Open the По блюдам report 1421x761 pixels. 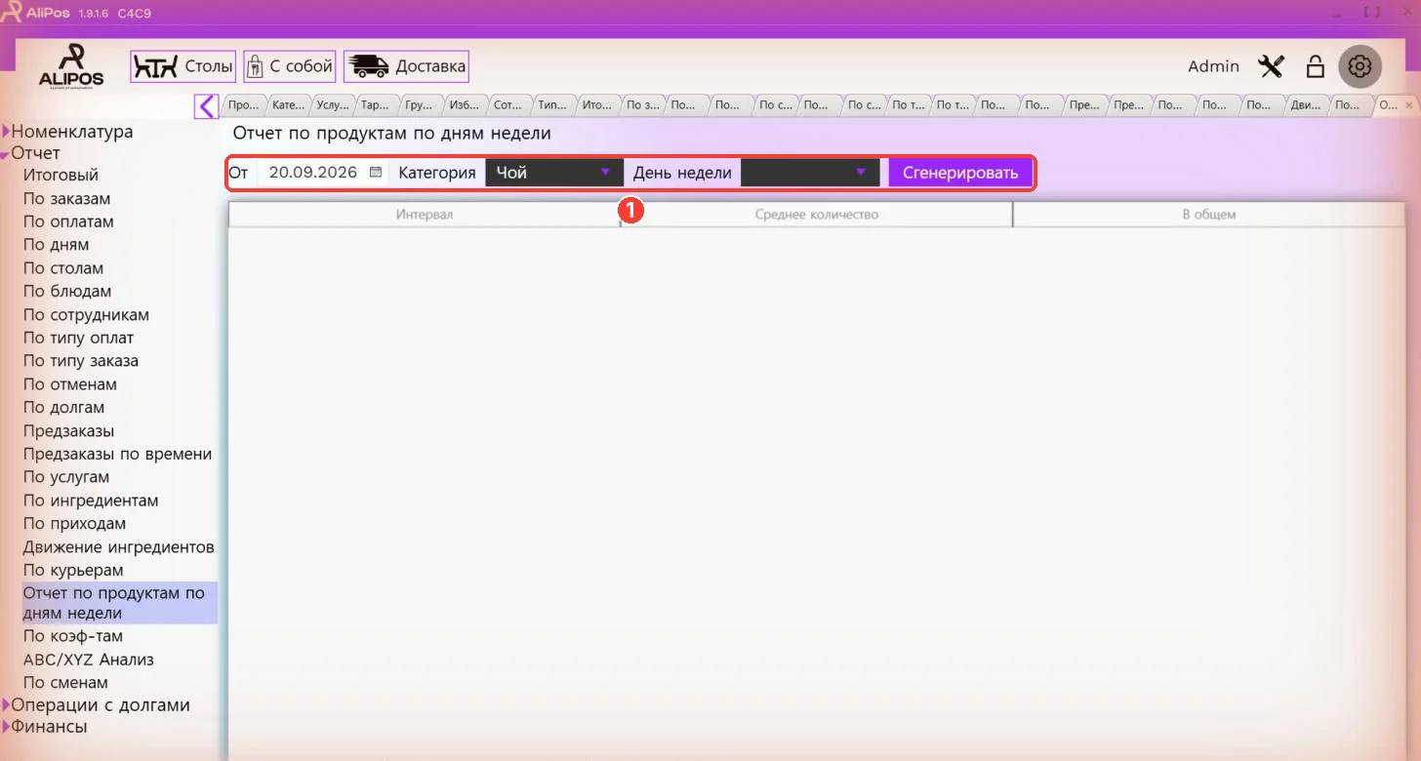tap(67, 292)
